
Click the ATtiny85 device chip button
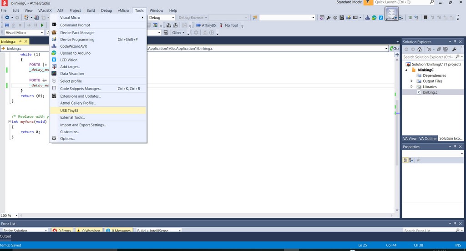click(x=206, y=25)
